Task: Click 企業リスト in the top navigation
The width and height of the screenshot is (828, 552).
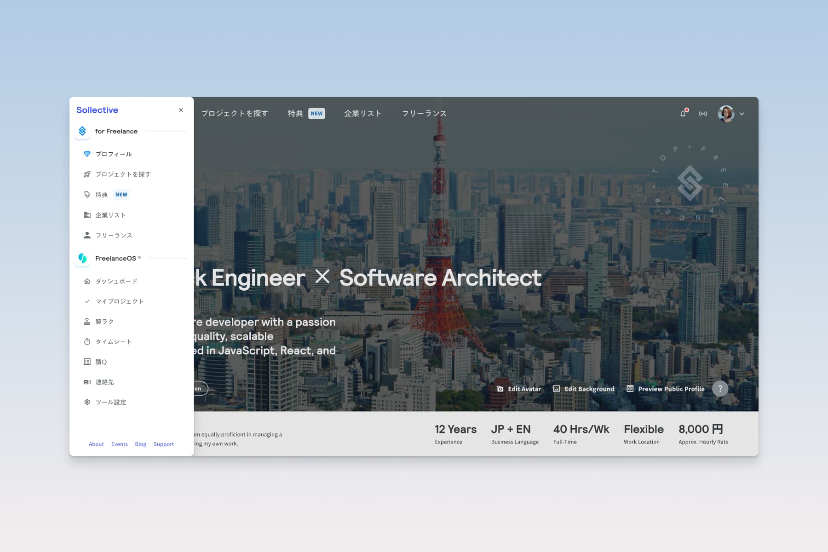Action: 362,114
